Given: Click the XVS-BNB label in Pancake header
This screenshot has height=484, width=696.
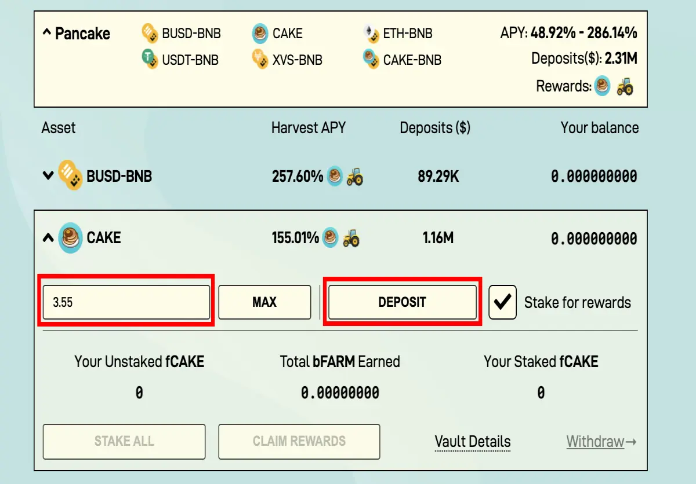Looking at the screenshot, I should click(298, 60).
